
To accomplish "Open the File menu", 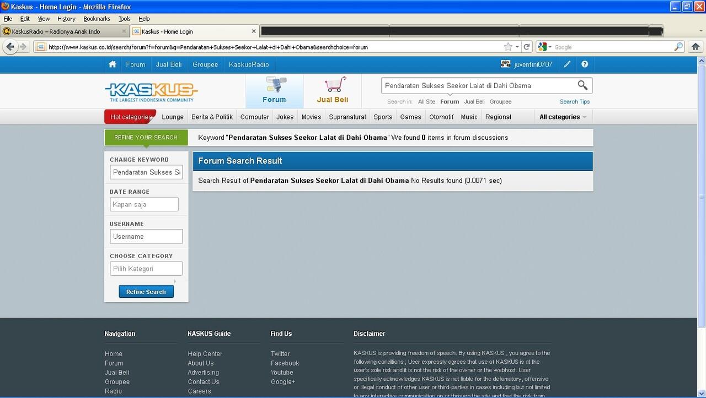I will point(8,19).
